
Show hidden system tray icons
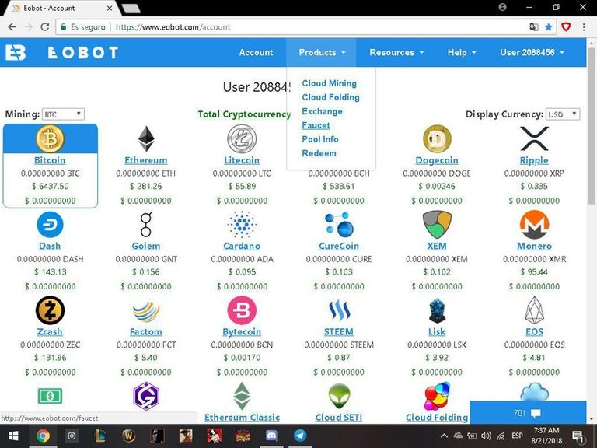pyautogui.click(x=444, y=436)
